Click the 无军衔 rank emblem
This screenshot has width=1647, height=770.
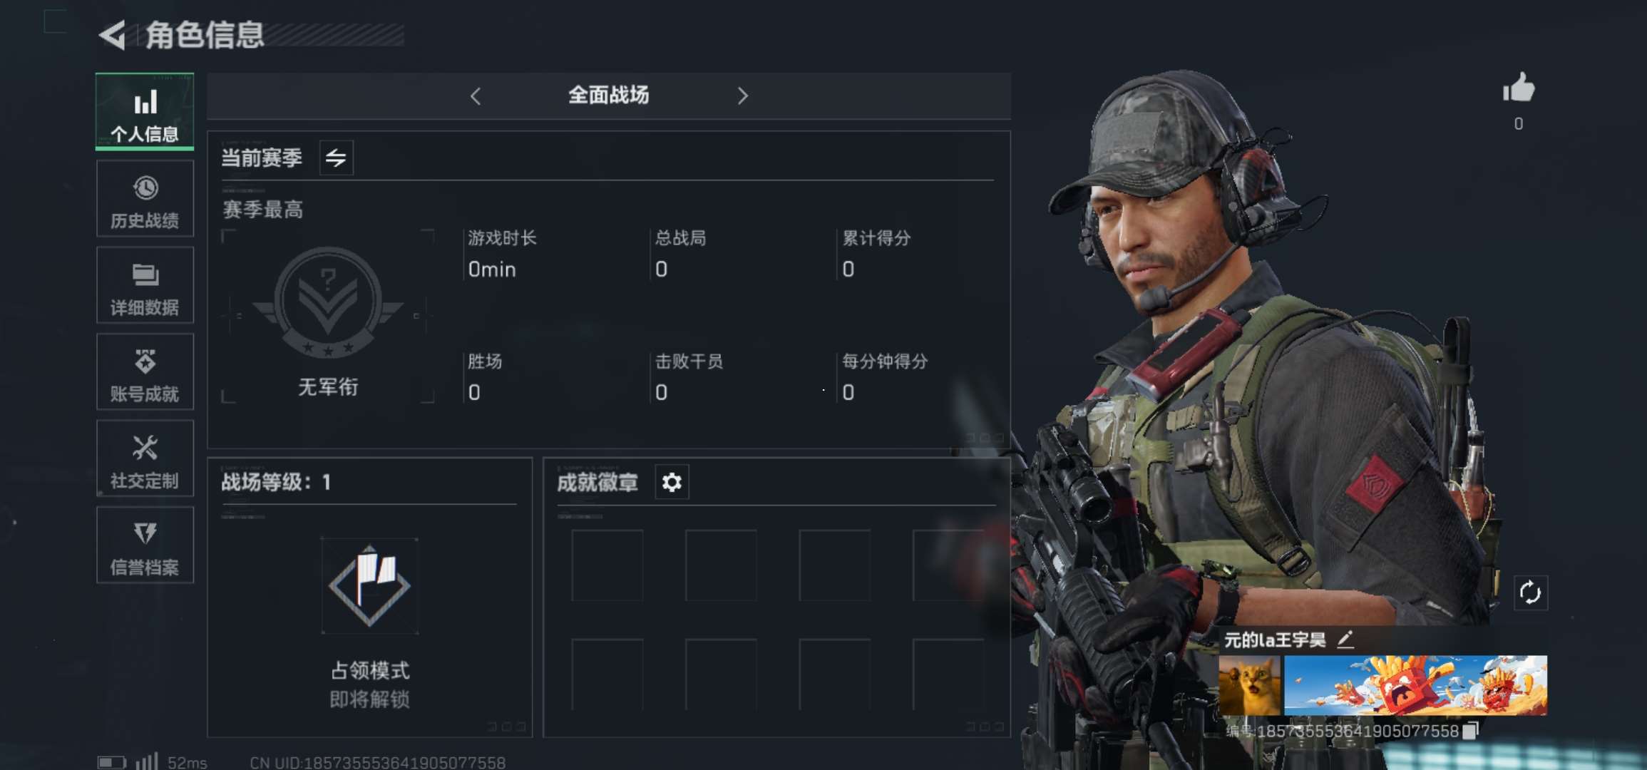point(328,302)
